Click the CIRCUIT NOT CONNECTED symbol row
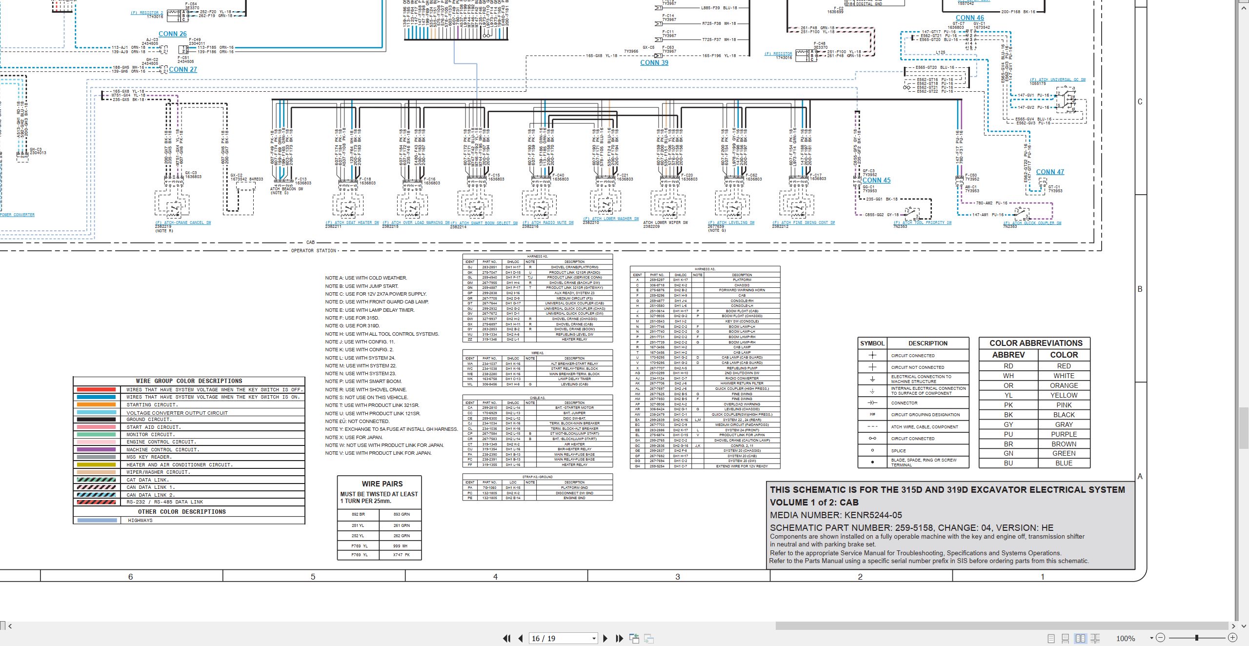This screenshot has width=1249, height=646. click(x=913, y=367)
